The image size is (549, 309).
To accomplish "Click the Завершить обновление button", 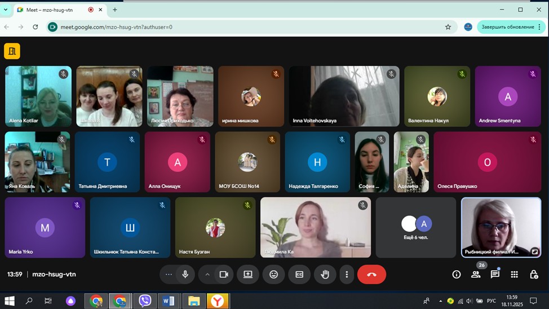I will point(507,27).
